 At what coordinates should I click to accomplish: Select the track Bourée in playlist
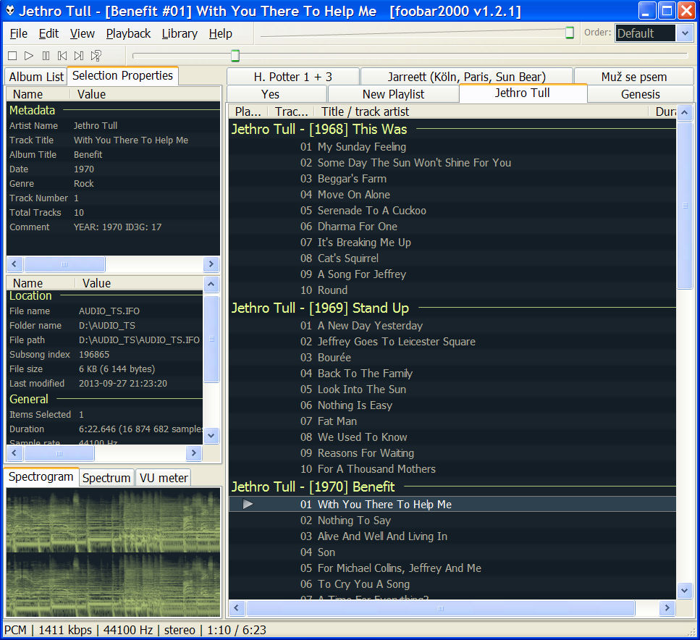[334, 358]
